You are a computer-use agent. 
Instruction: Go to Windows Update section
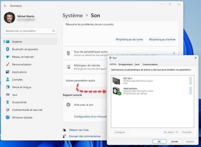click(x=22, y=118)
